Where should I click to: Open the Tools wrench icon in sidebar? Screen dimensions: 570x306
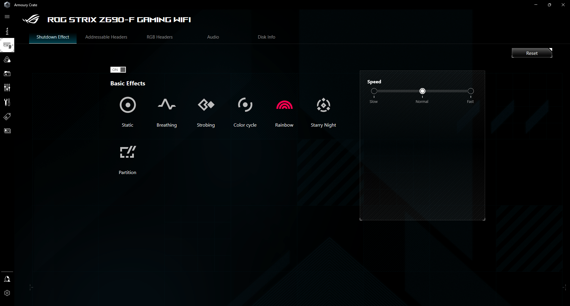(x=7, y=102)
